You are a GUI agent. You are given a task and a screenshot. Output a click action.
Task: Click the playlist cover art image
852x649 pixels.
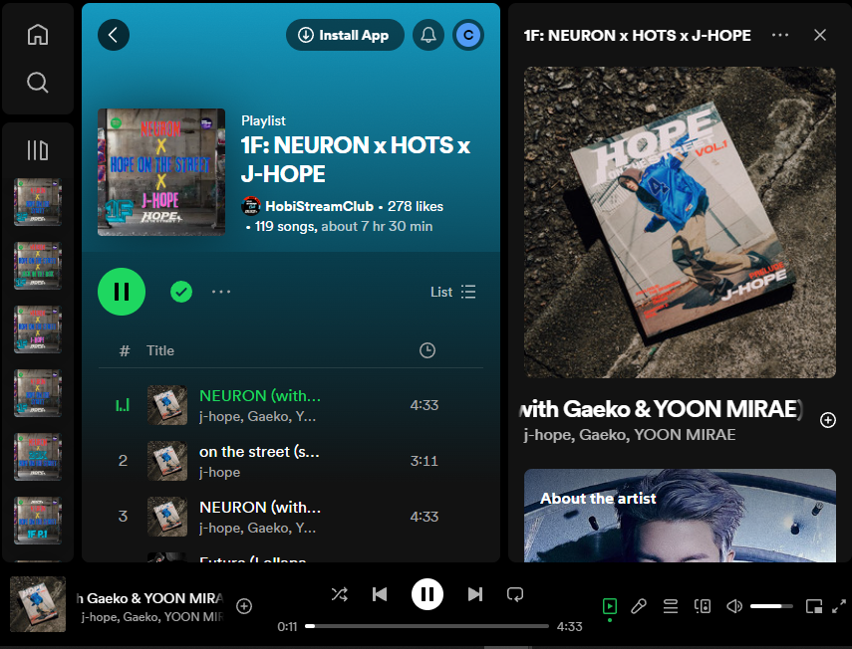[x=161, y=172]
